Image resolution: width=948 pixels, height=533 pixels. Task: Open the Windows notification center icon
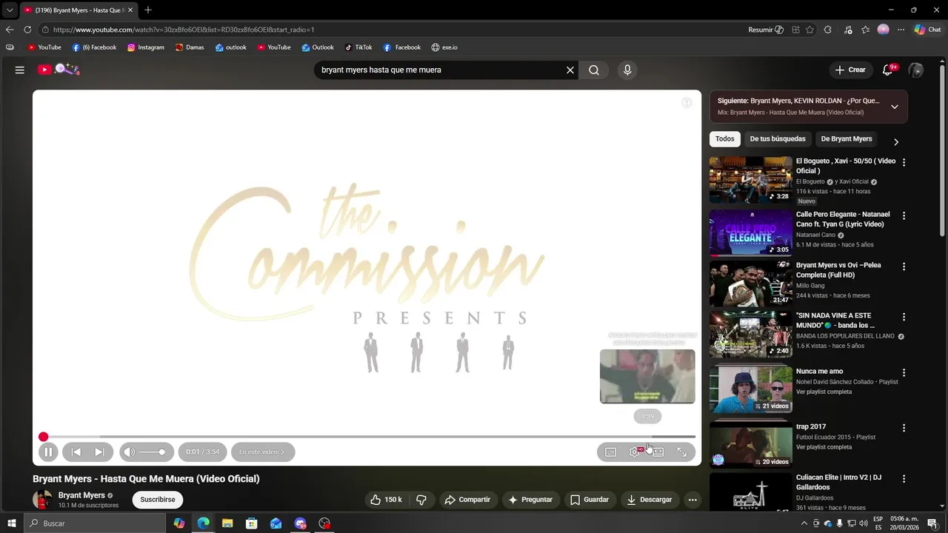click(x=932, y=523)
